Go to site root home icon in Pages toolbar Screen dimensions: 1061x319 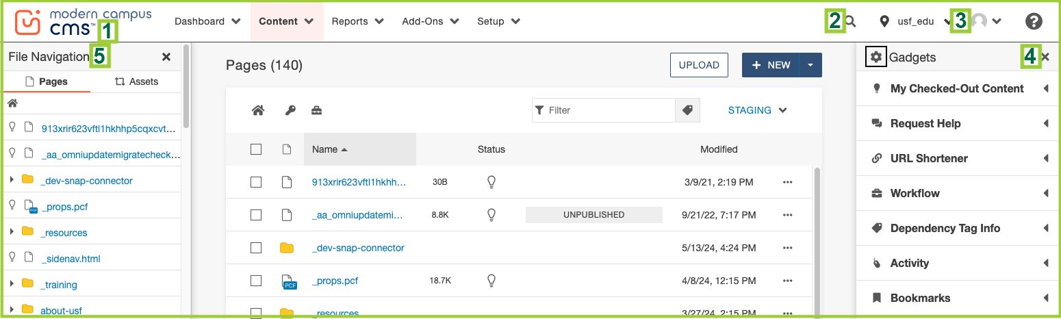[258, 110]
